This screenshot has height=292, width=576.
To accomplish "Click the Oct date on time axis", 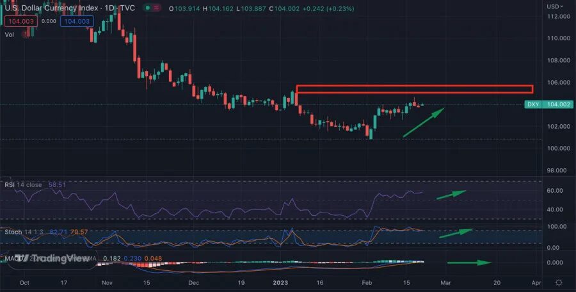I will (24, 283).
